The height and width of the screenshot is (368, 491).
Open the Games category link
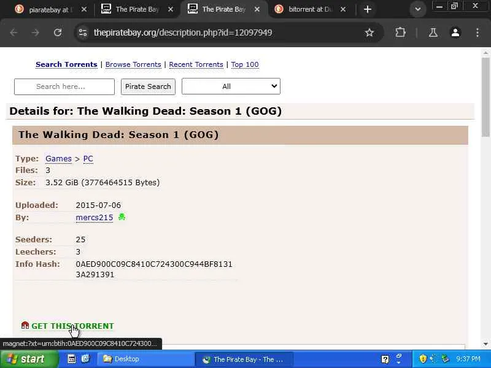[58, 159]
